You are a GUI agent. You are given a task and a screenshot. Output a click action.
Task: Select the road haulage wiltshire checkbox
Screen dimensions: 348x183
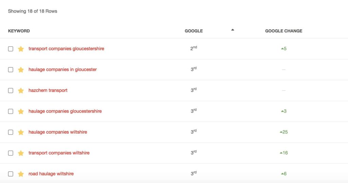coord(11,174)
